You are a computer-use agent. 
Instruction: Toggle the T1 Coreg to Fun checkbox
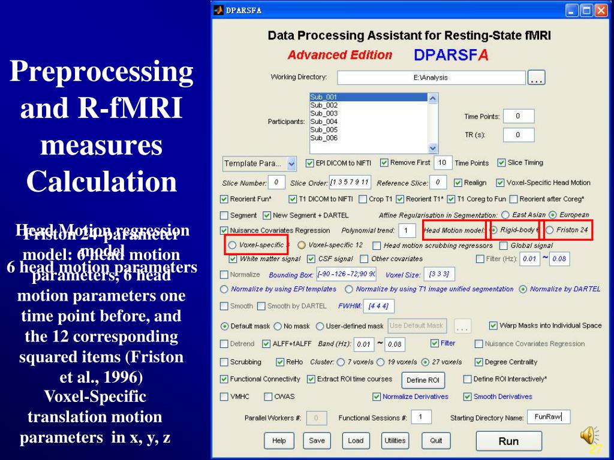coord(451,199)
